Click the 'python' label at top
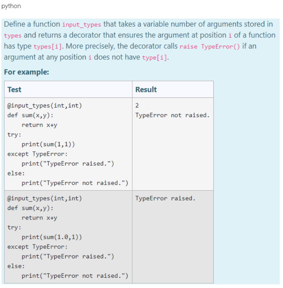The width and height of the screenshot is (283, 288). click(x=11, y=6)
